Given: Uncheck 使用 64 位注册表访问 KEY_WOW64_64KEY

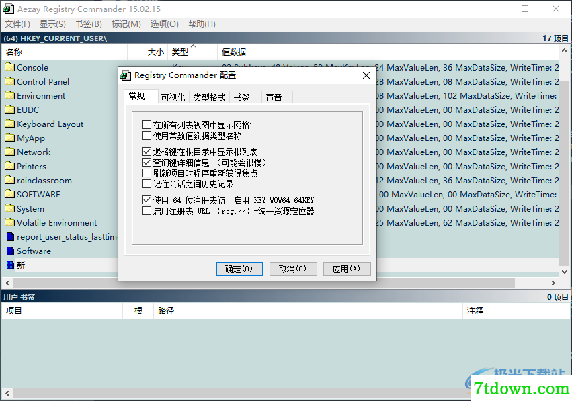Looking at the screenshot, I should pyautogui.click(x=147, y=199).
